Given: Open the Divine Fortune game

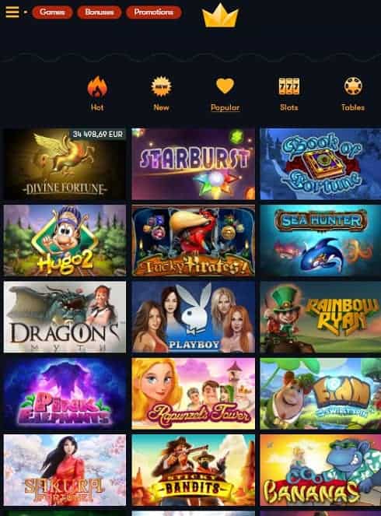Looking at the screenshot, I should coord(65,164).
